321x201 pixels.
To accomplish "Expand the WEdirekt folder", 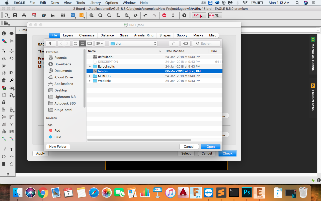I will (x=90, y=81).
